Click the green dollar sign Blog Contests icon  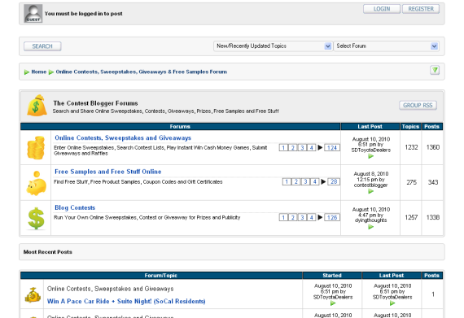(x=36, y=219)
